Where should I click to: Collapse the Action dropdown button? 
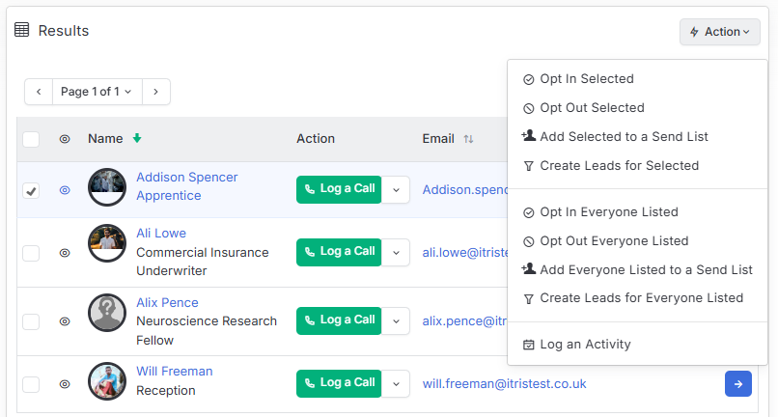pos(719,32)
